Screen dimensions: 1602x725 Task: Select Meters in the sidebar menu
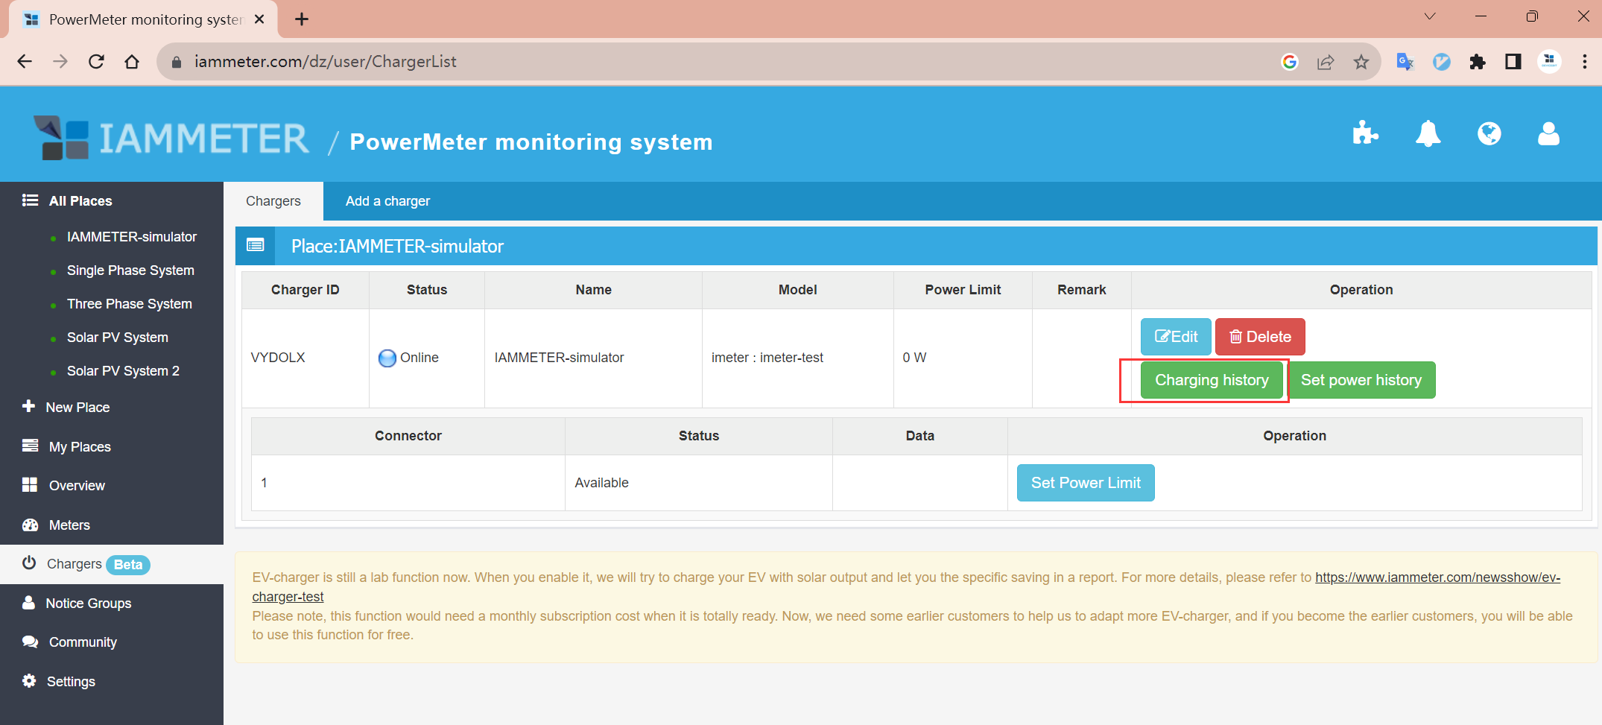(x=69, y=525)
